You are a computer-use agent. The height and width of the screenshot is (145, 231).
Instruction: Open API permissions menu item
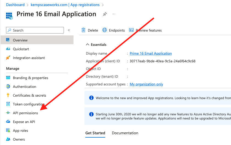point(25,113)
